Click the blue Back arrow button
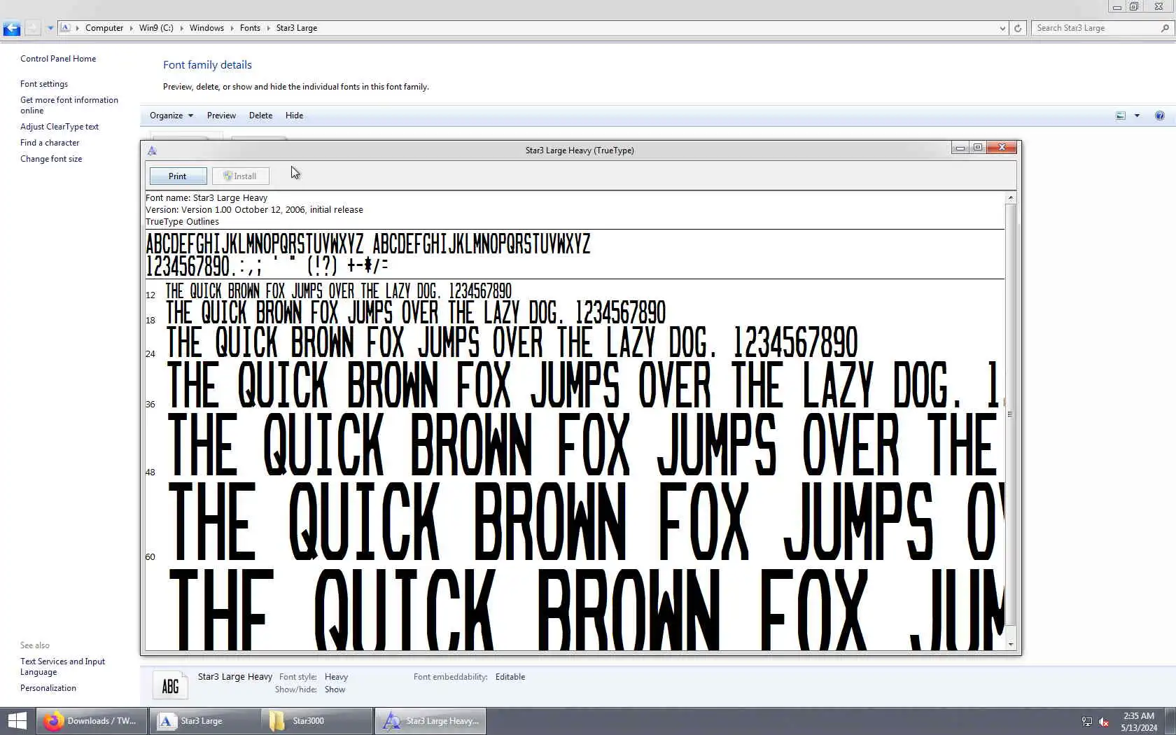This screenshot has width=1176, height=735. tap(11, 29)
